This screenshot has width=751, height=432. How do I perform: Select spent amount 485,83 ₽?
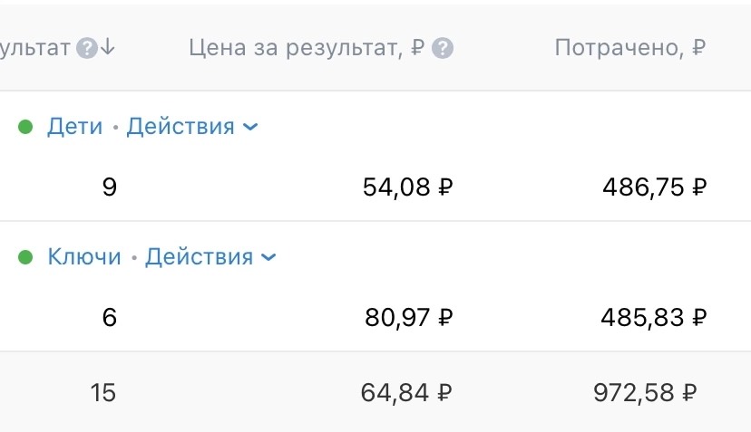654,318
